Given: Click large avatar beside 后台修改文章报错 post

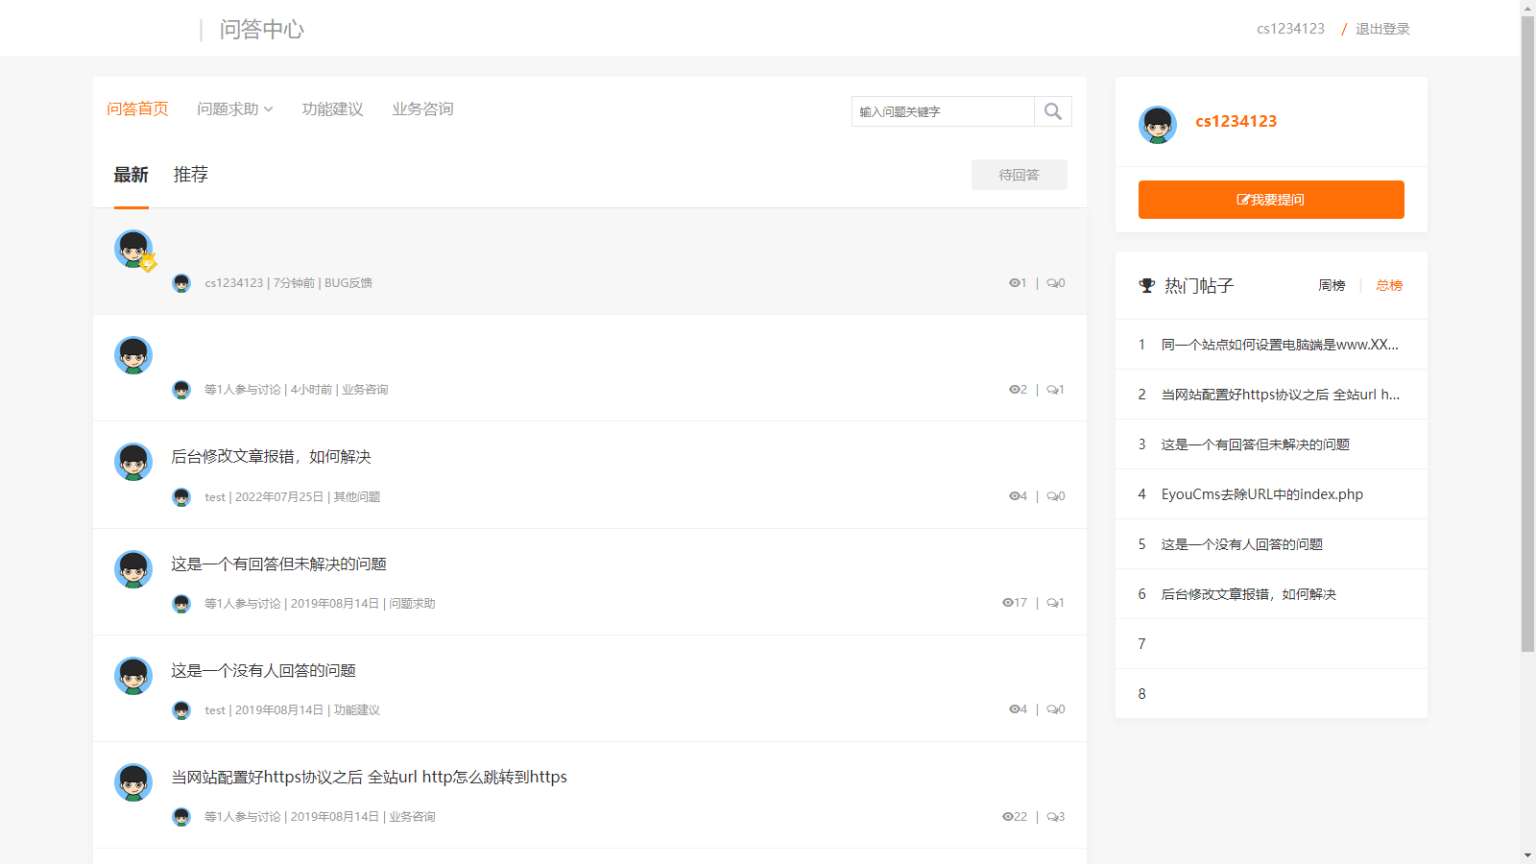Looking at the screenshot, I should [133, 462].
